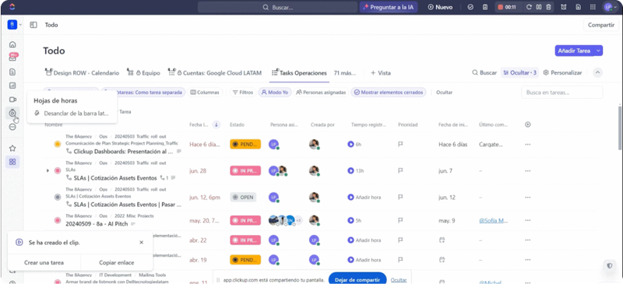The height and width of the screenshot is (284, 623).
Task: Delete the recording with the trash icon
Action: [548, 7]
